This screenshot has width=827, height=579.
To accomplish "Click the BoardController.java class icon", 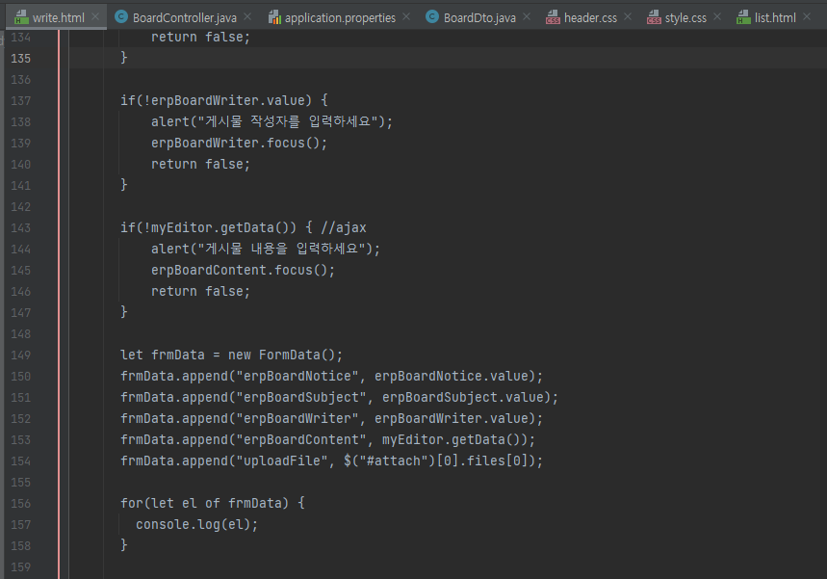I will (x=121, y=17).
